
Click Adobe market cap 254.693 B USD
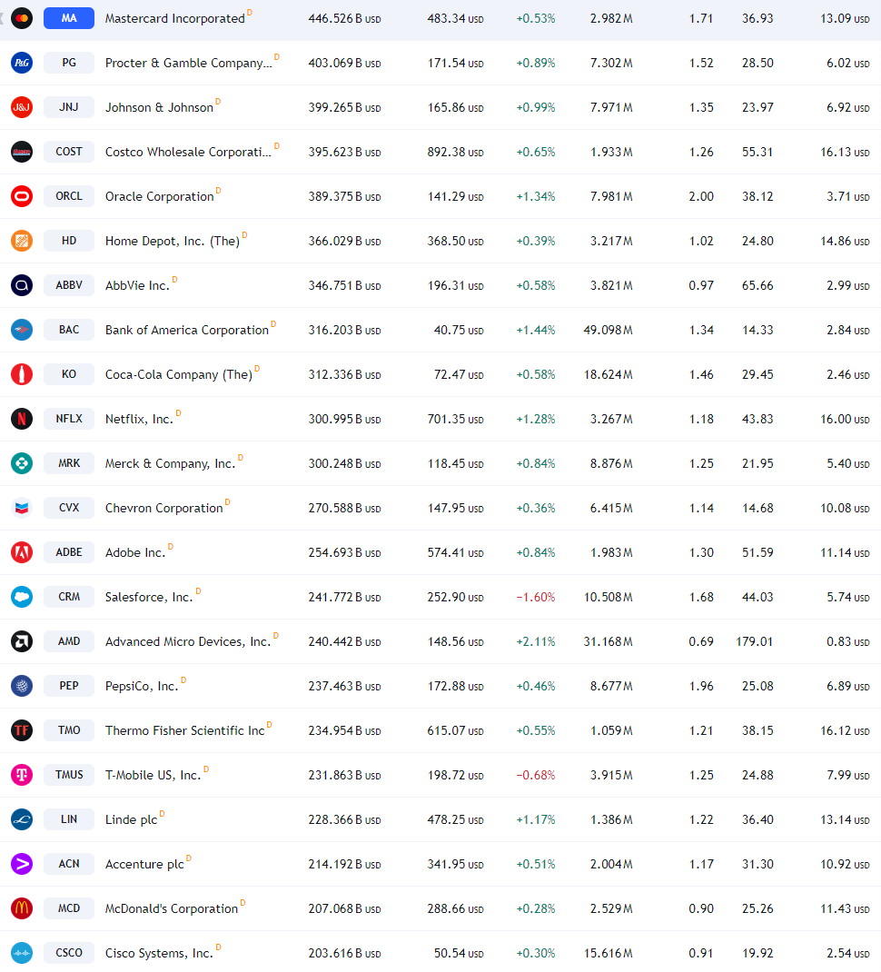coord(345,552)
